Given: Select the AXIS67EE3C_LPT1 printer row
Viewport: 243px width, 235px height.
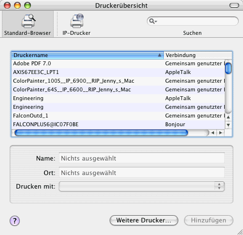Looking at the screenshot, I should point(118,72).
